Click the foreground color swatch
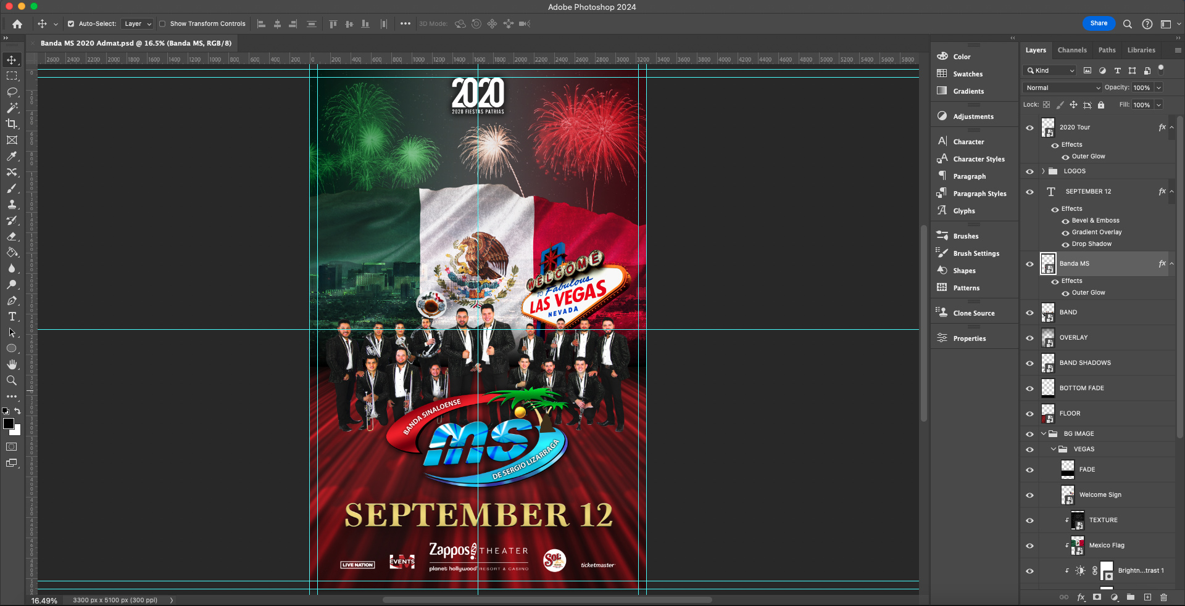Image resolution: width=1185 pixels, height=606 pixels. click(x=7, y=423)
